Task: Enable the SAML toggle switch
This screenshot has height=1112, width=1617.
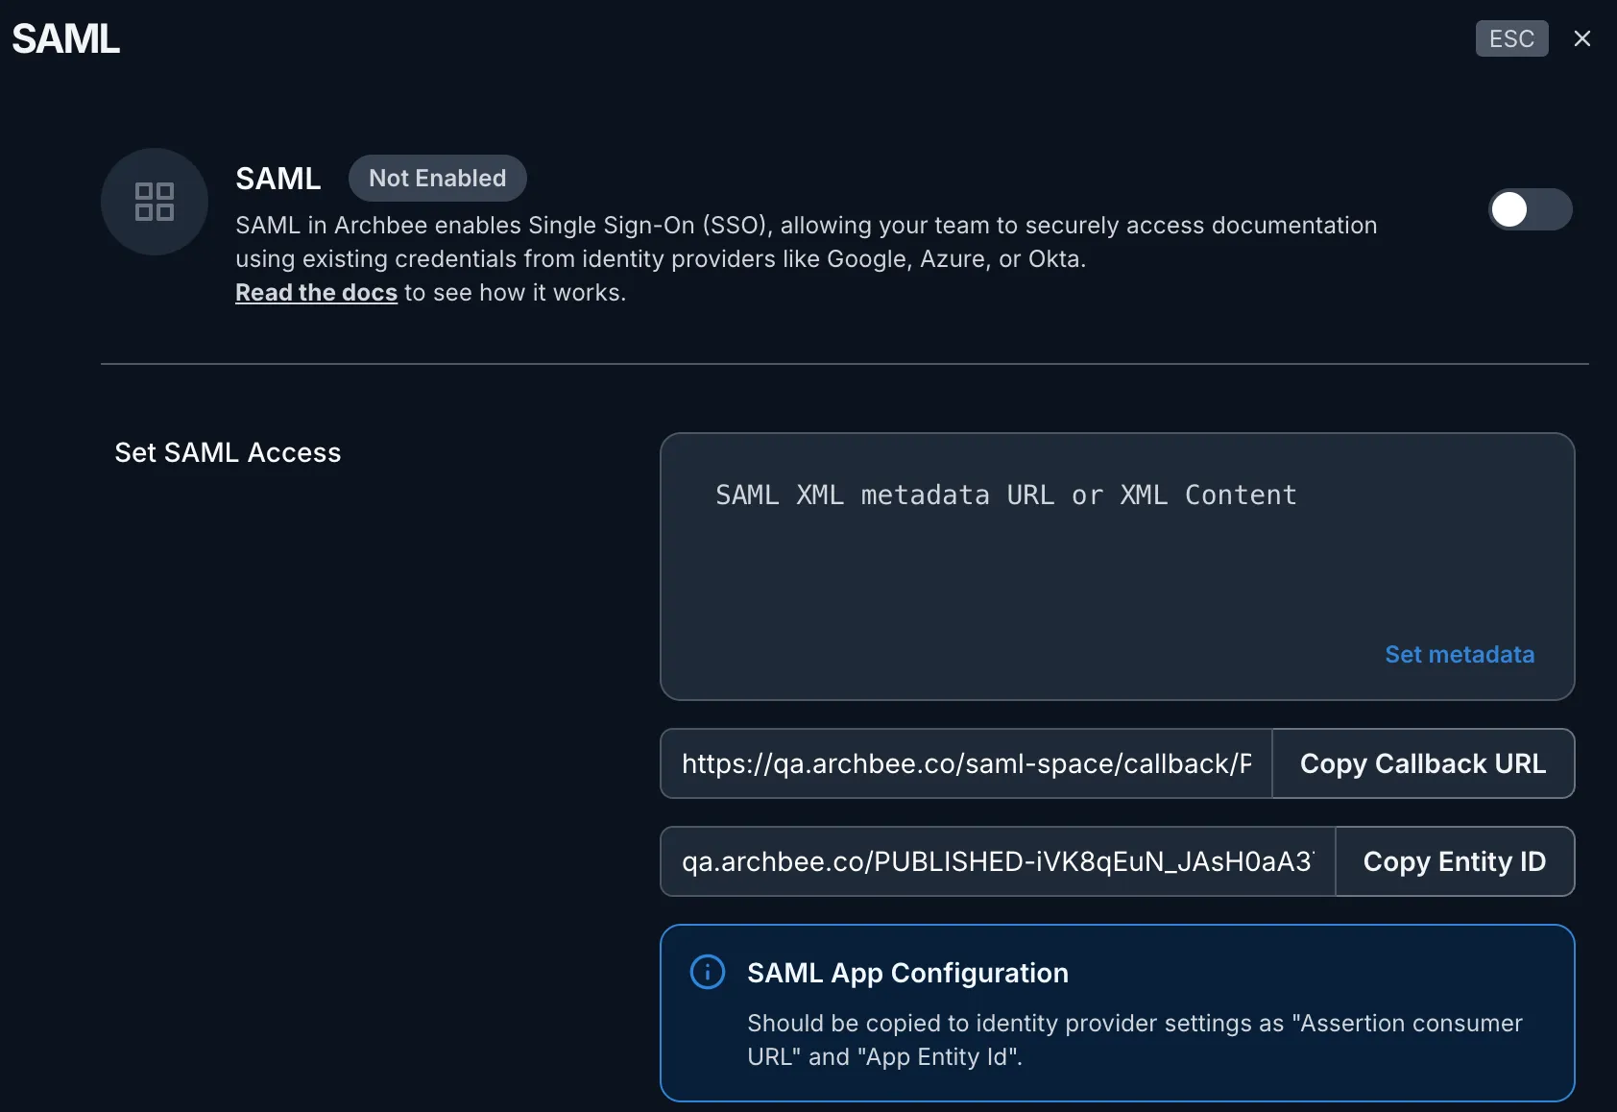Action: point(1530,209)
